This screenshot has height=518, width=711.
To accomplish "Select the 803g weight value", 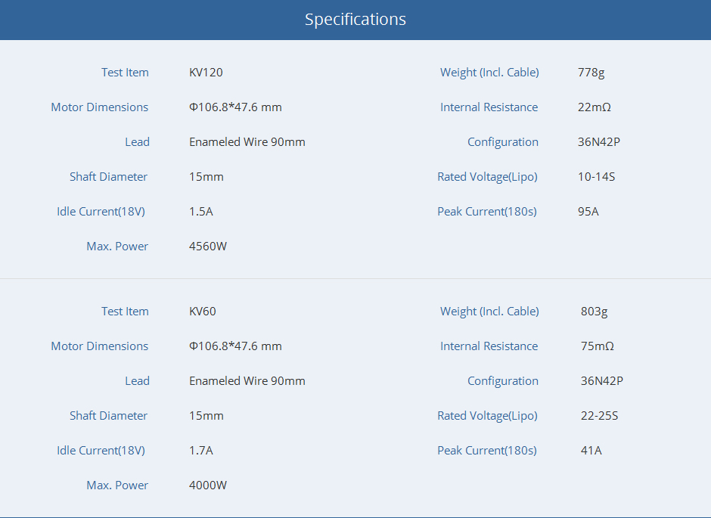I will [x=594, y=312].
